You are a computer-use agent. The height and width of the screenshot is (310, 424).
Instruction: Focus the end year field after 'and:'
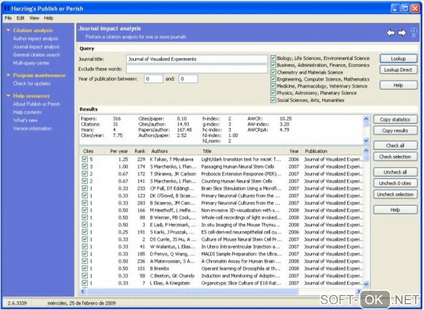188,79
